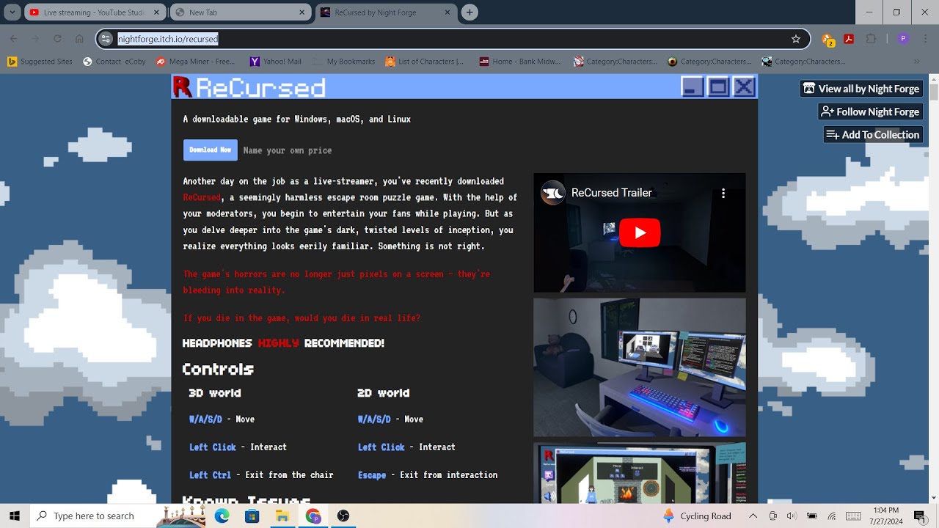Open the Cycling Road taskbar widget
Screen dimensions: 939x528
[x=697, y=516]
